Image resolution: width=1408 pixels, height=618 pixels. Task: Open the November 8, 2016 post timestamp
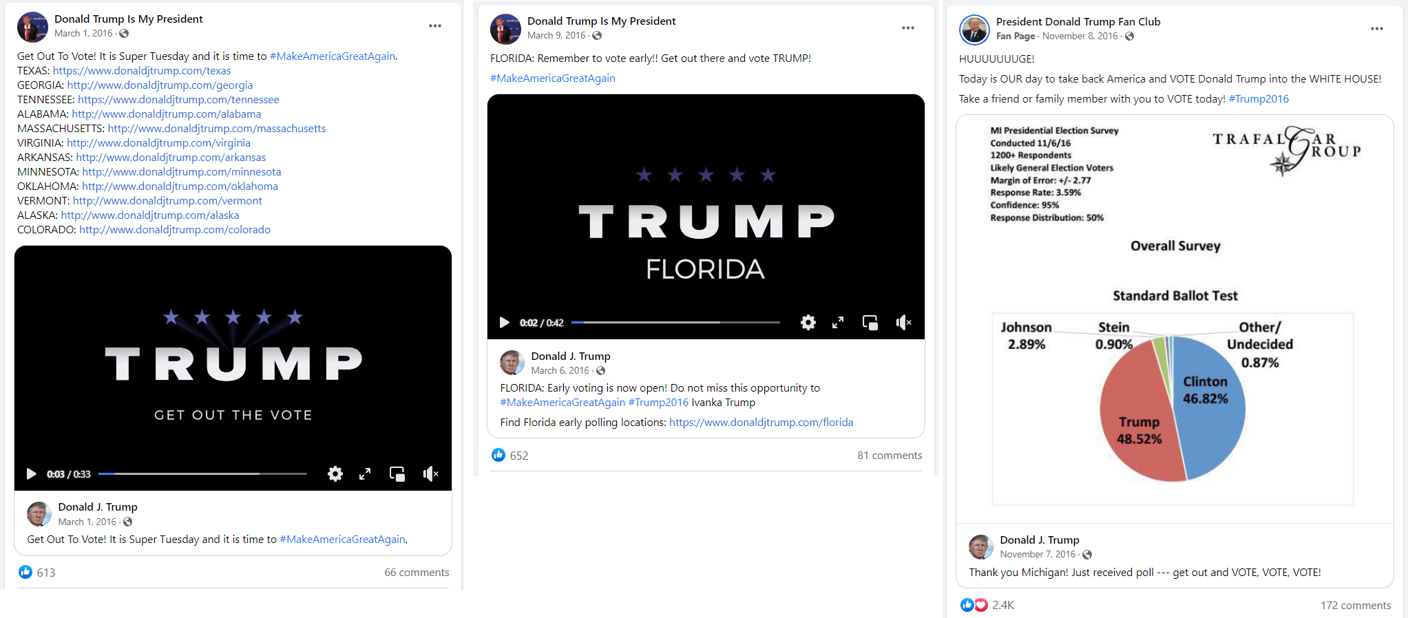[x=1080, y=36]
